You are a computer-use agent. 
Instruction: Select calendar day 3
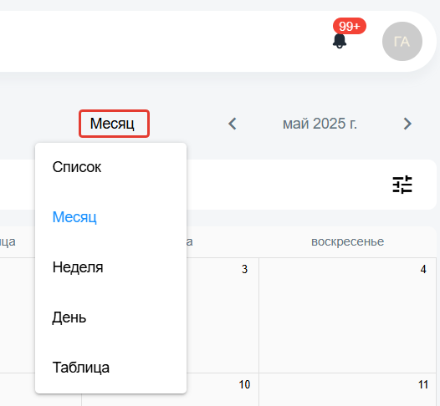[223, 315]
